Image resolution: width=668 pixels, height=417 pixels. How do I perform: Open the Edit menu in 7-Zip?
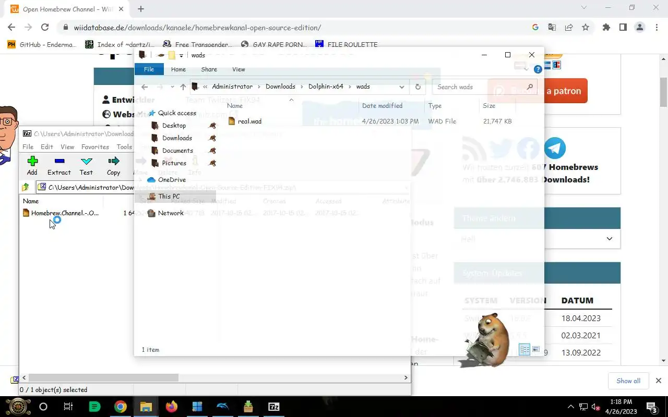pos(47,147)
